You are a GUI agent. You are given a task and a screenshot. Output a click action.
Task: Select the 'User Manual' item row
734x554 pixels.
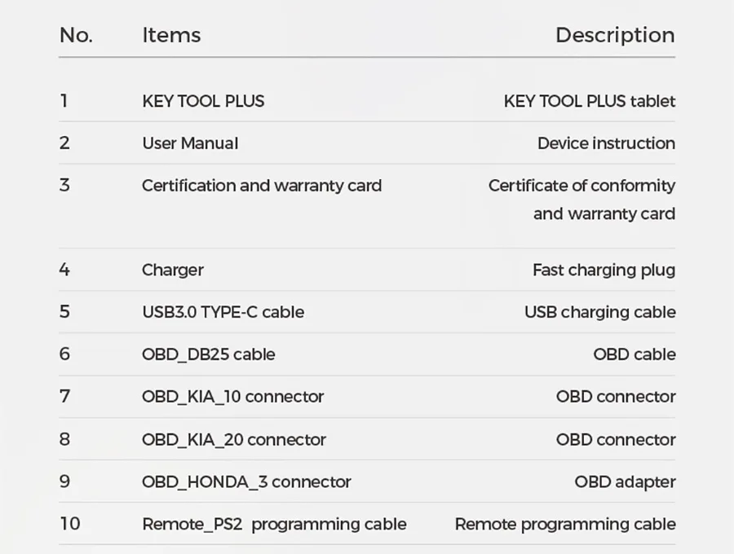coord(190,143)
